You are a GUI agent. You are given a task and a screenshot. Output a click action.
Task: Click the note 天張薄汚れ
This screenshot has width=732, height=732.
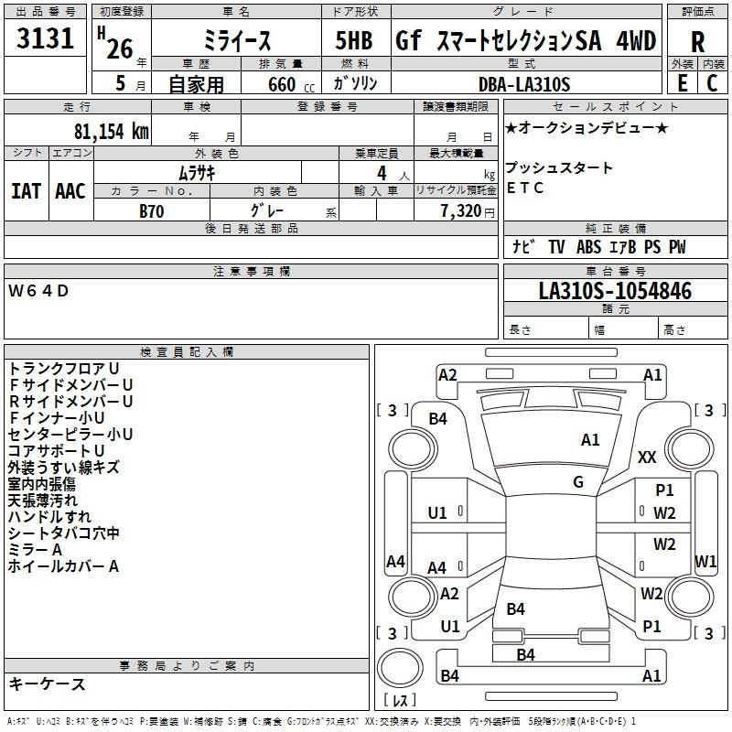(42, 500)
